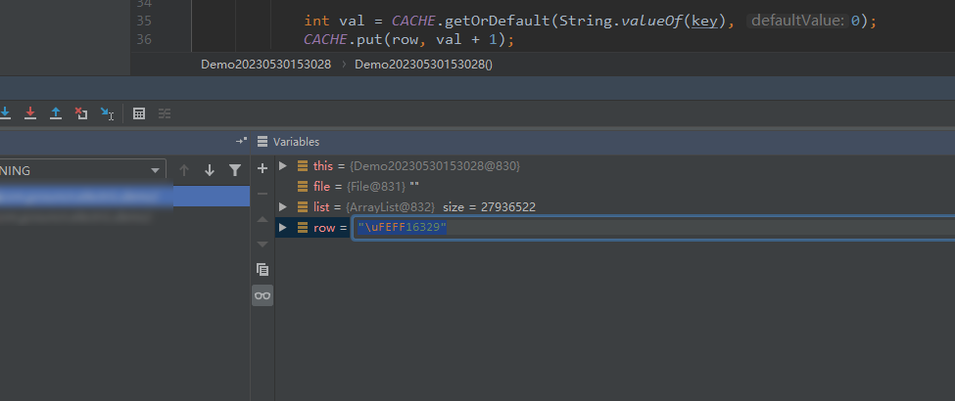This screenshot has width=955, height=401.
Task: Click the Step Out icon
Action: pos(56,113)
